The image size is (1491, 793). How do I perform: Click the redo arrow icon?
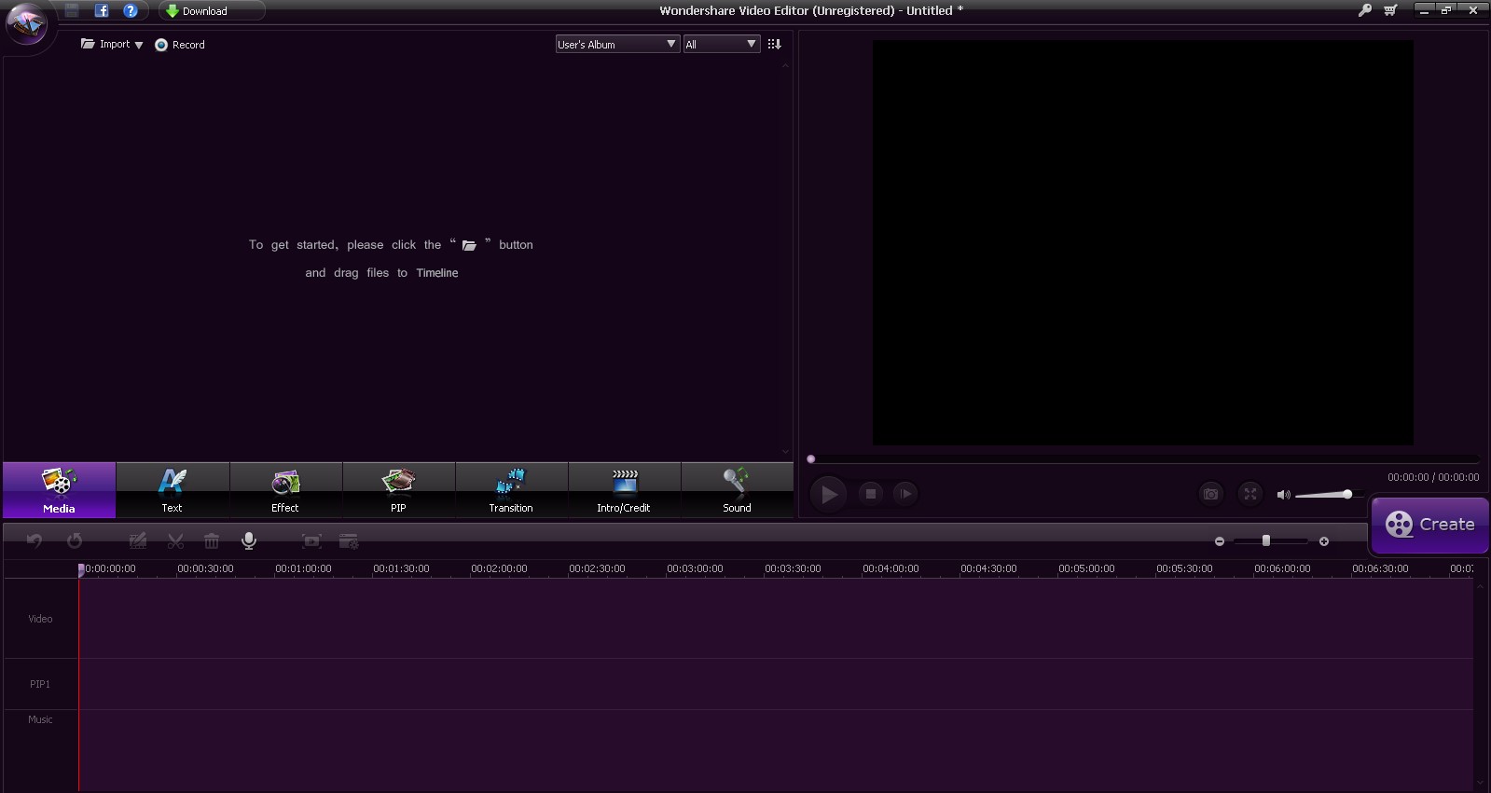pyautogui.click(x=75, y=540)
